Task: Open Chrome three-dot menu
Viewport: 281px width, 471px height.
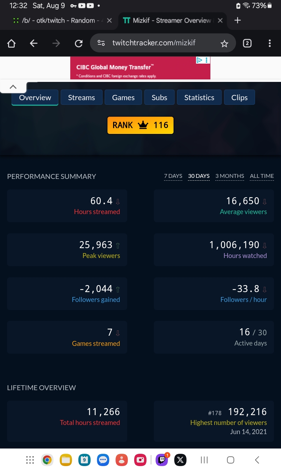Action: point(270,43)
